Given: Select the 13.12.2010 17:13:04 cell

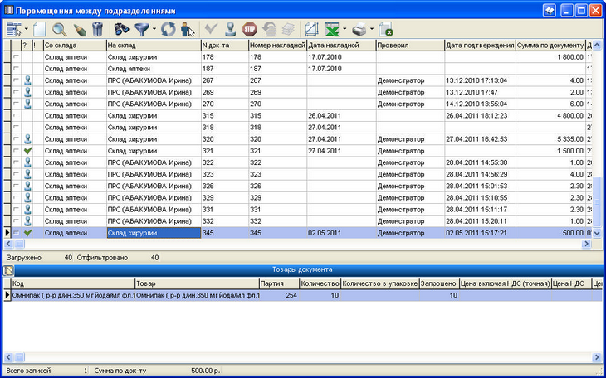Looking at the screenshot, I should [x=481, y=80].
